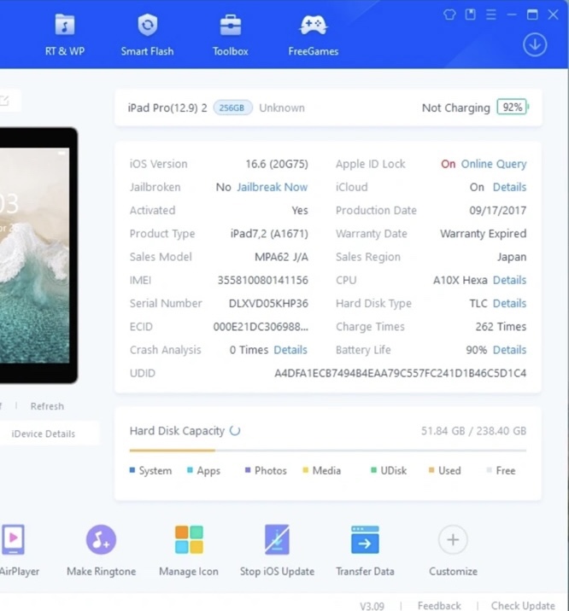This screenshot has width=569, height=611.
Task: Open FreeGames gamepad icon
Action: (x=314, y=26)
